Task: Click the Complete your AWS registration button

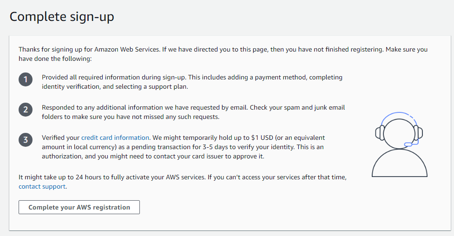Action: point(79,207)
